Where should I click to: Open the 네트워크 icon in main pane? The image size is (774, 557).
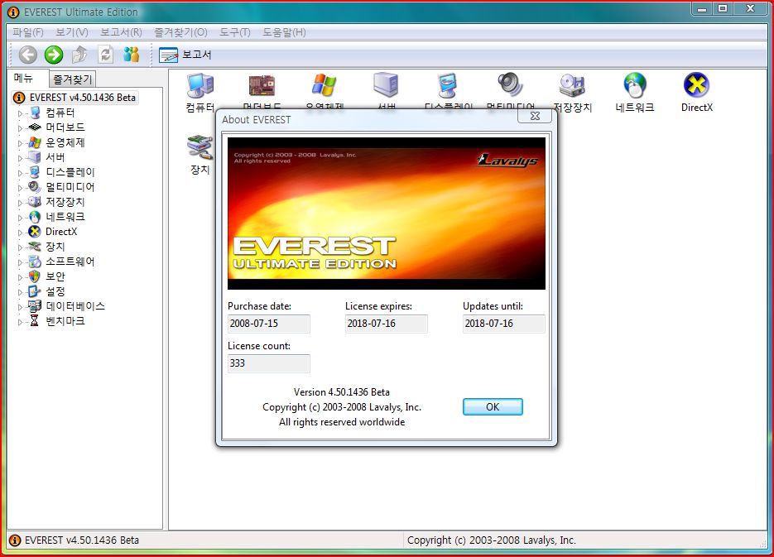tap(634, 93)
